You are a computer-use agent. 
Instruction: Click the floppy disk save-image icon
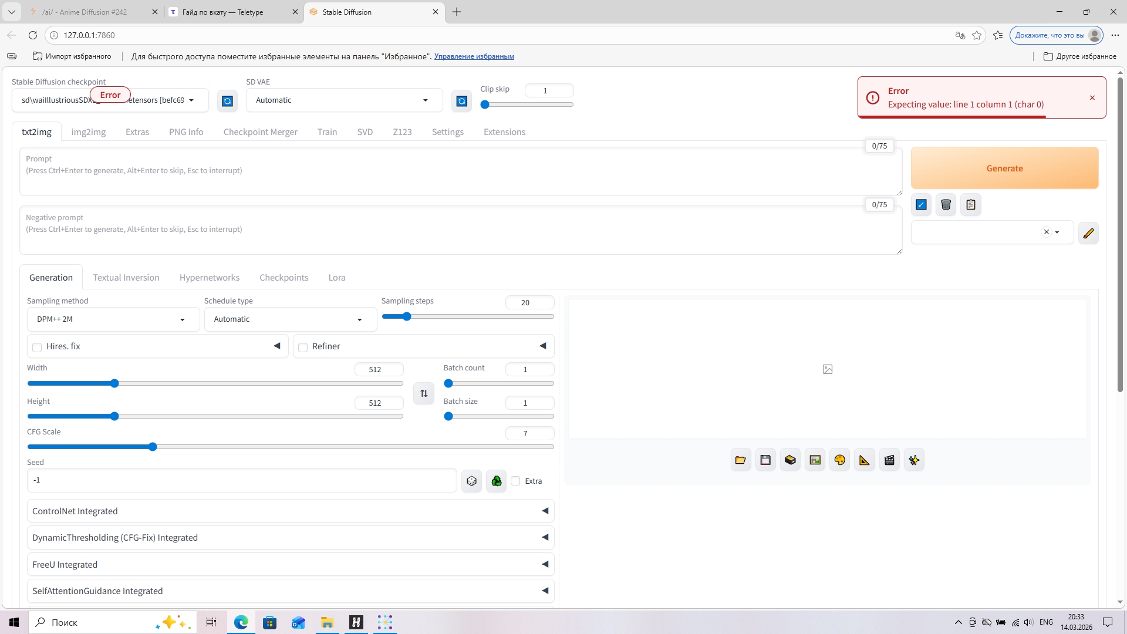coord(765,460)
